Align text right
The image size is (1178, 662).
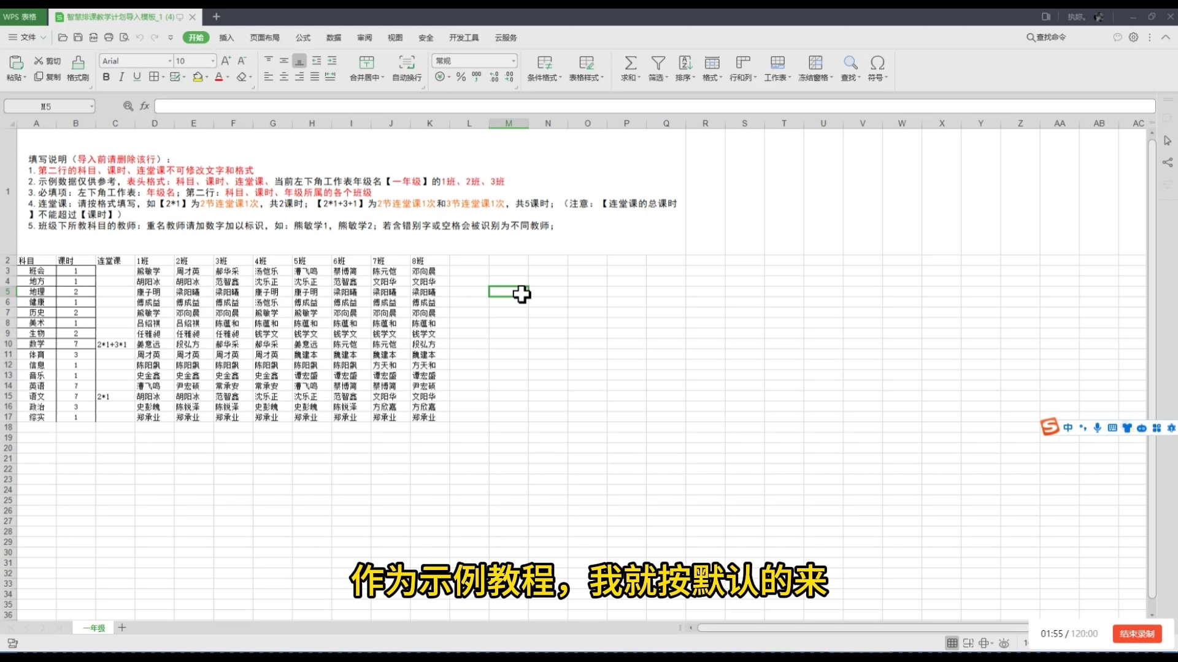point(299,77)
